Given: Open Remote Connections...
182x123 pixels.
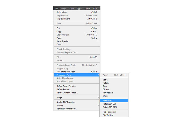Looking at the screenshot, I should tap(77, 109).
